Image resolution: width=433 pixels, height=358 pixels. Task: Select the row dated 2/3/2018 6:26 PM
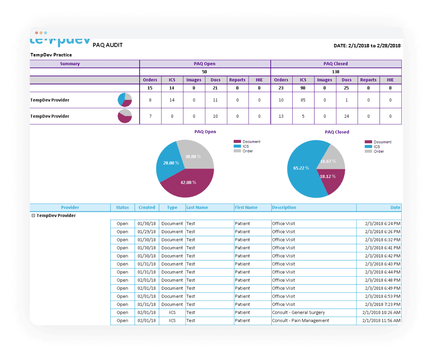click(256, 232)
